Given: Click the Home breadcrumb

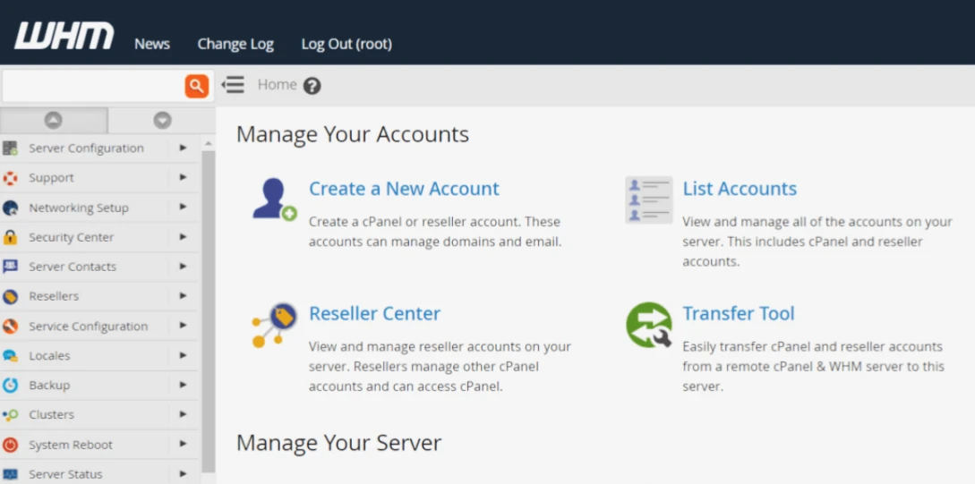Looking at the screenshot, I should pyautogui.click(x=278, y=84).
